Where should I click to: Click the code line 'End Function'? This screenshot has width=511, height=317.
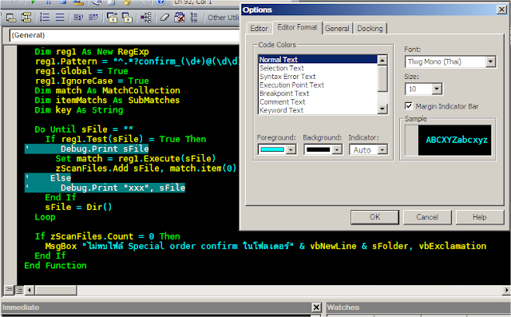click(55, 266)
